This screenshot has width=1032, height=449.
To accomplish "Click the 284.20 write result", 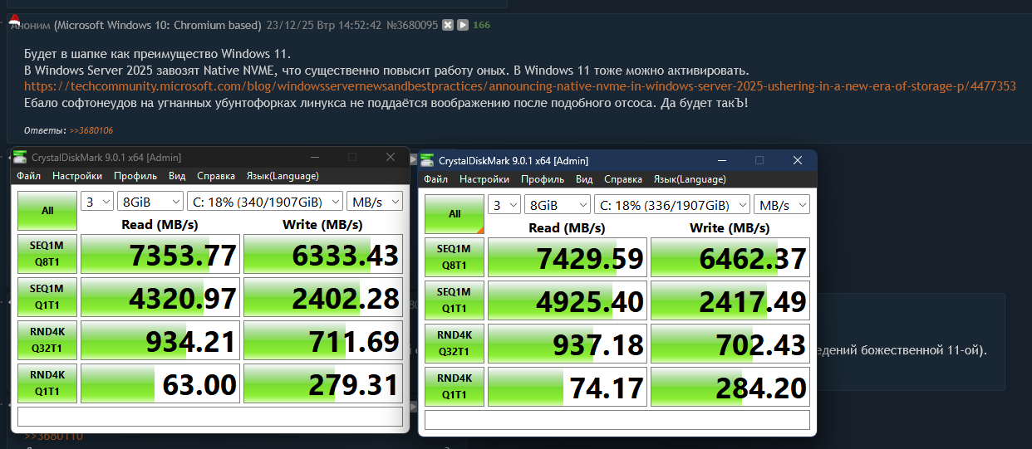I will point(730,387).
